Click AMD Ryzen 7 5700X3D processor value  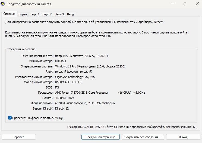(82, 93)
